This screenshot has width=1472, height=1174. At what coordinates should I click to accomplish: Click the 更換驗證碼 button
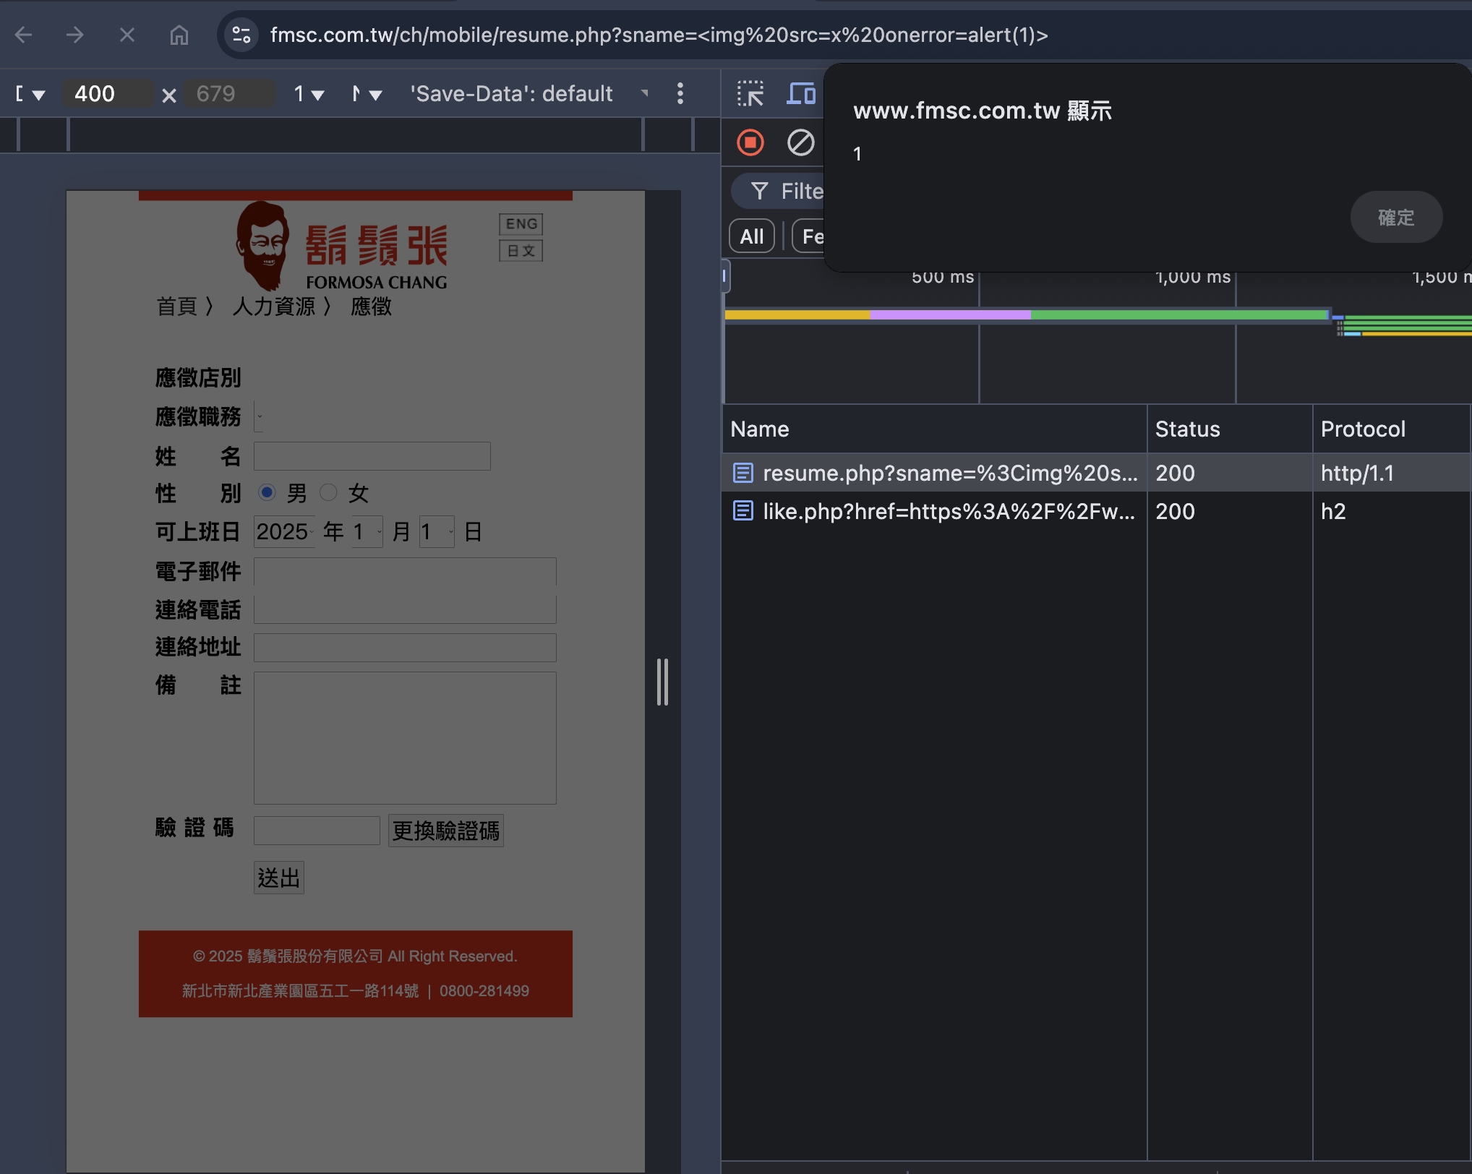click(x=446, y=831)
